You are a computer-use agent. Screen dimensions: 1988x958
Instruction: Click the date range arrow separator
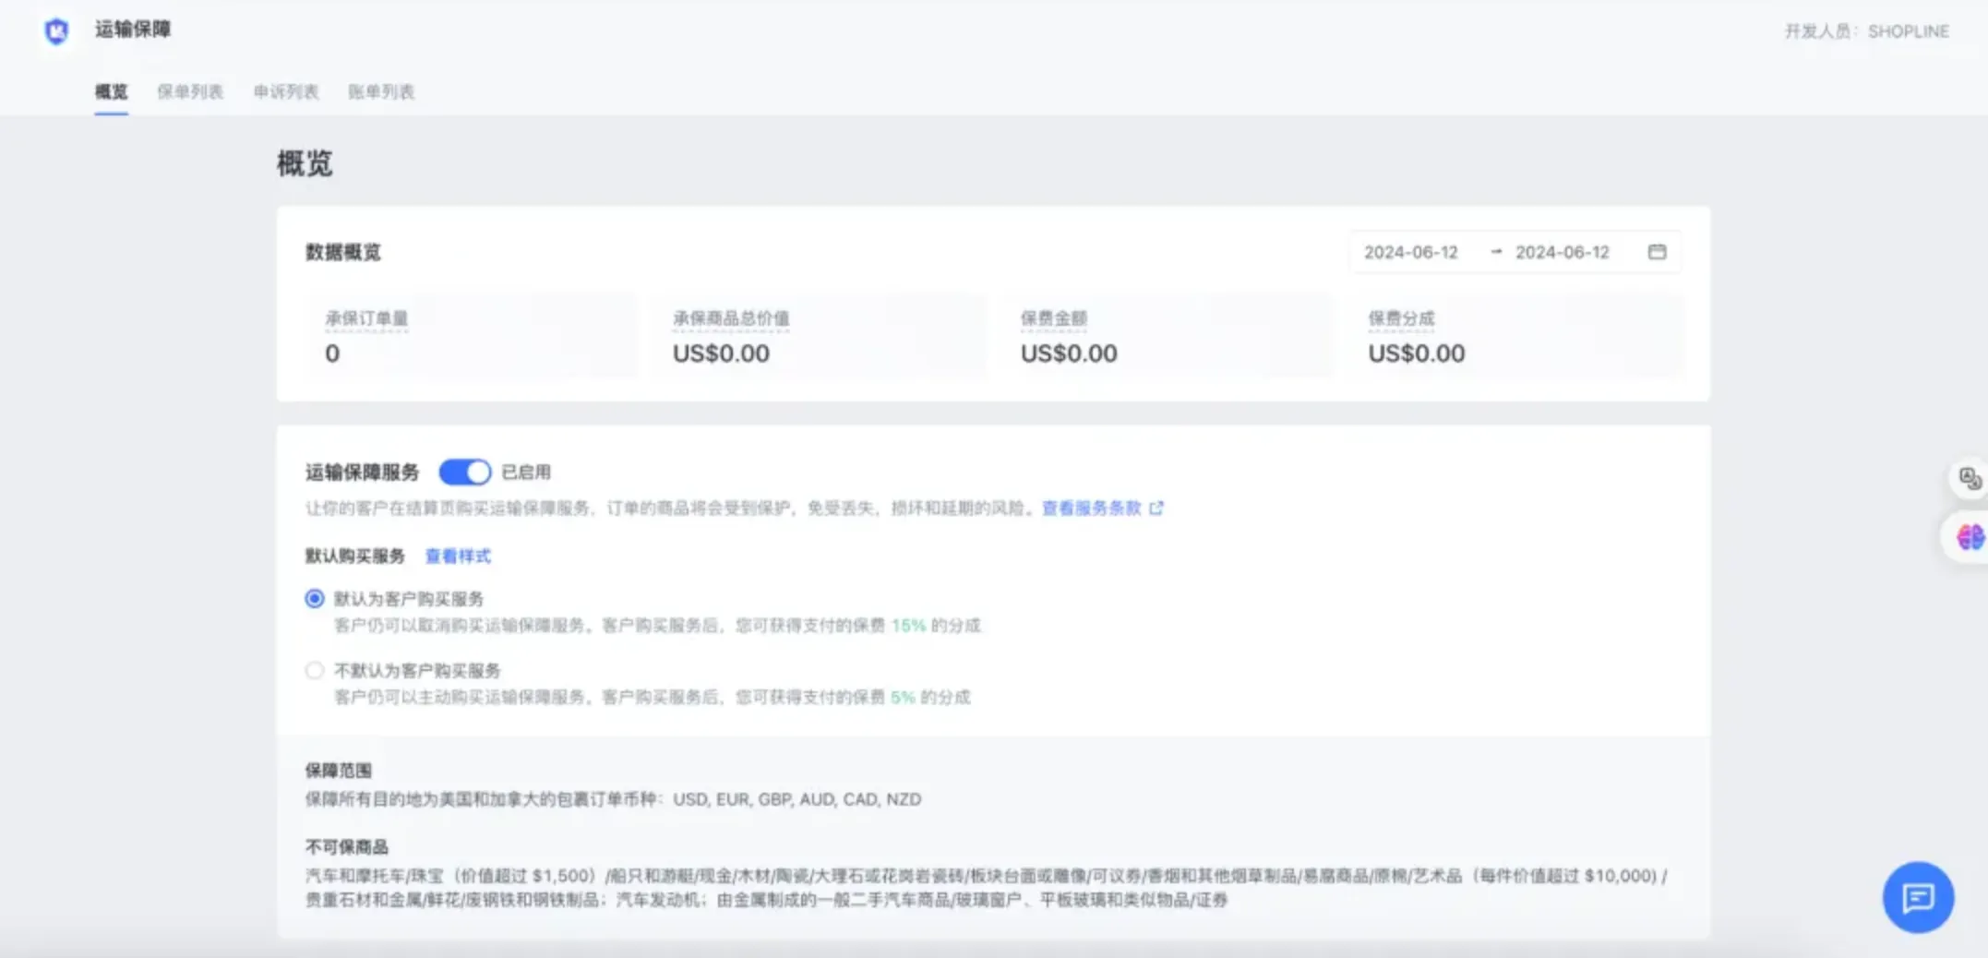[x=1496, y=252]
